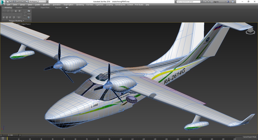This screenshot has height=140, width=258.
Task: Click the Cancel Expert Mode button
Action: pyautogui.click(x=250, y=137)
